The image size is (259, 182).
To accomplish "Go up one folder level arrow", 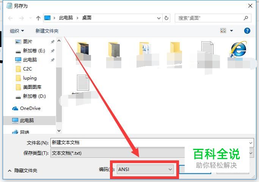I will click(x=38, y=18).
